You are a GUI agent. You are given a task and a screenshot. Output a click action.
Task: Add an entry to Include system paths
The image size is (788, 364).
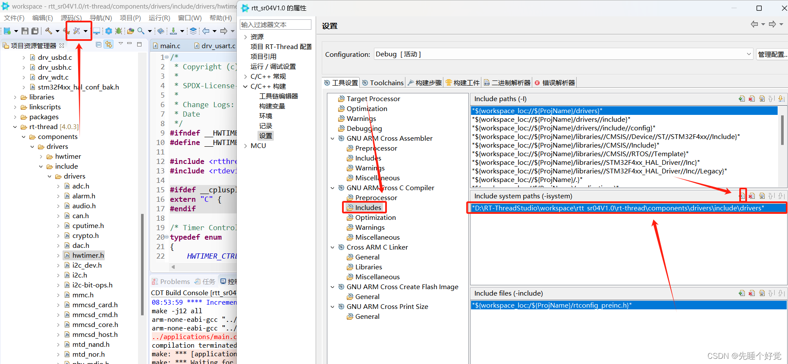[742, 196]
